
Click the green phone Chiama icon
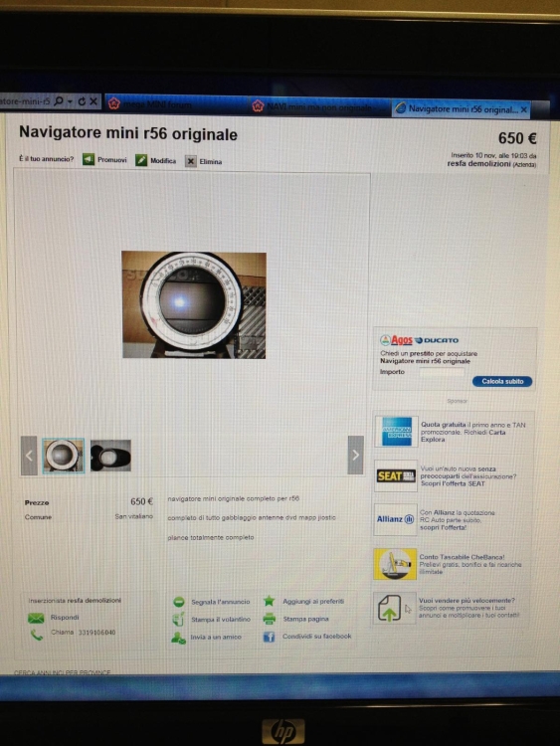click(x=36, y=635)
